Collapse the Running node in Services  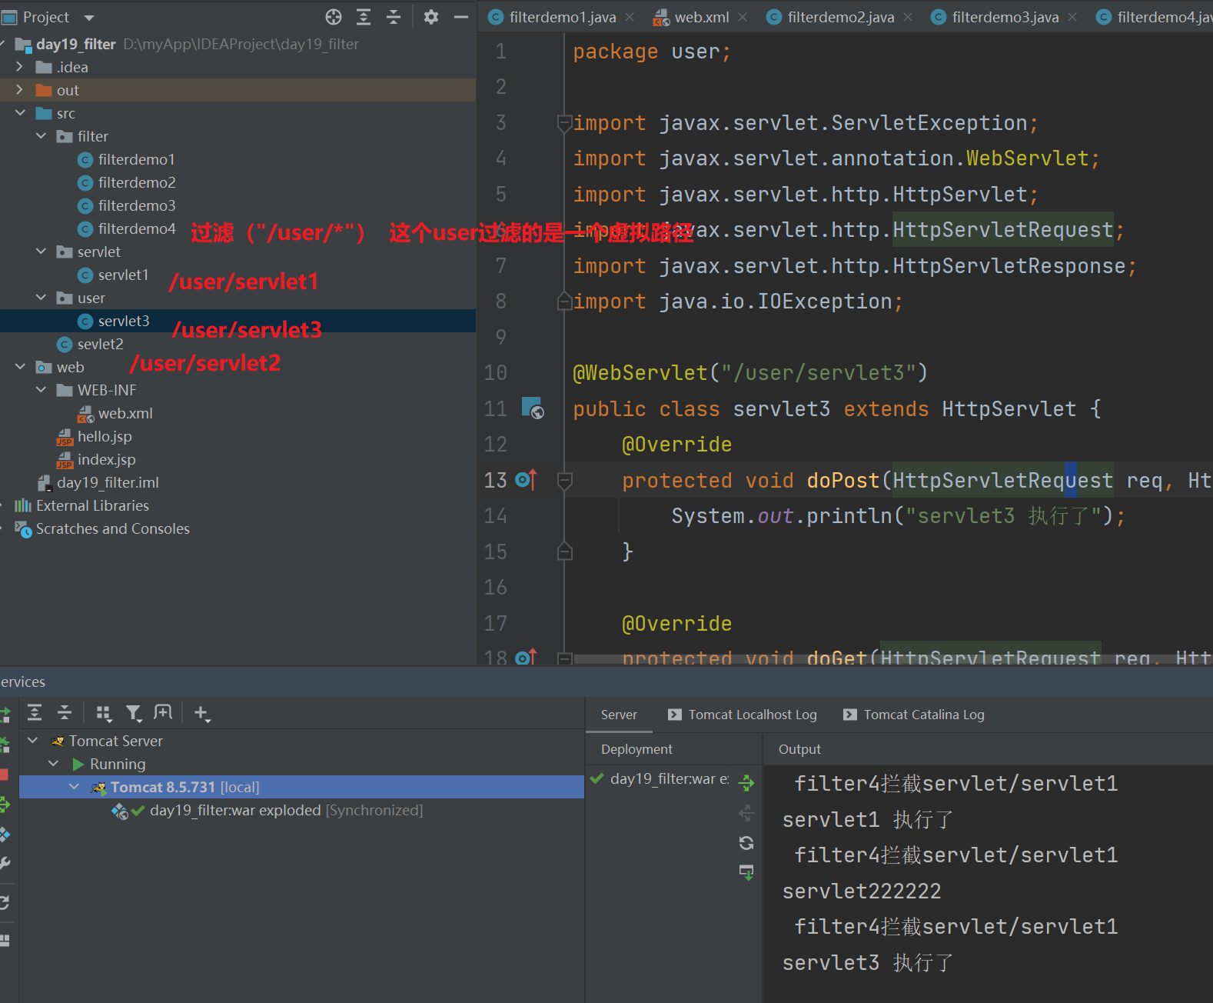53,764
